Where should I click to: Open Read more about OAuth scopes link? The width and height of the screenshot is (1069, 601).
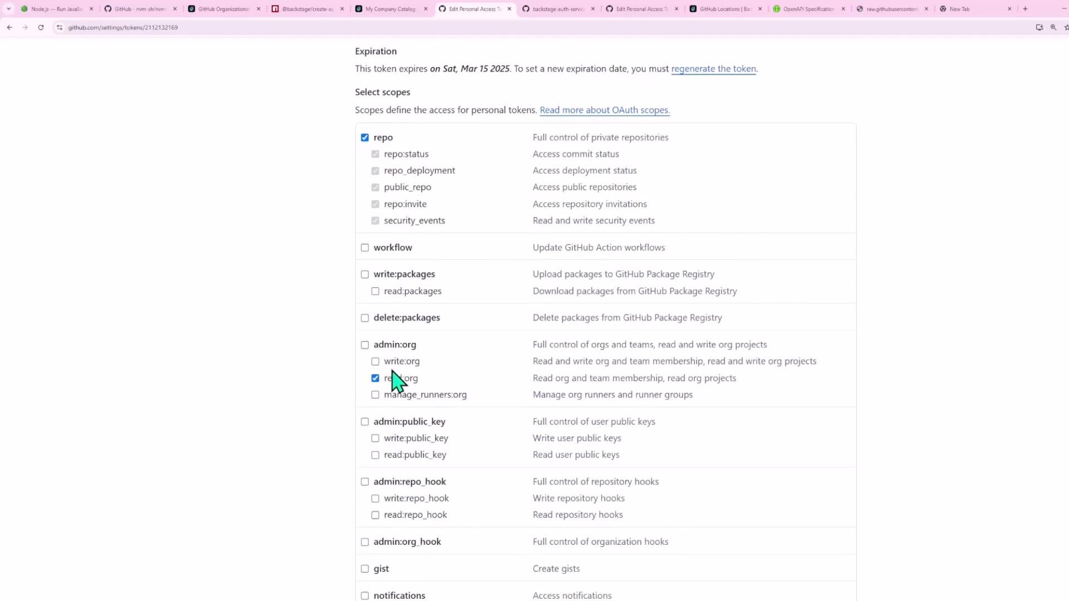click(x=605, y=110)
